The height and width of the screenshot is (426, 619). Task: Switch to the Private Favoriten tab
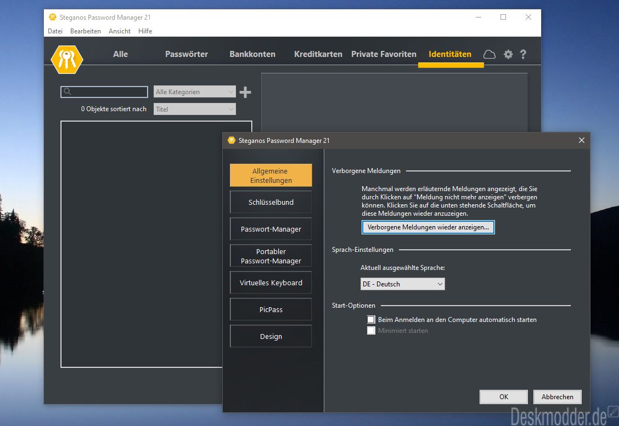384,54
